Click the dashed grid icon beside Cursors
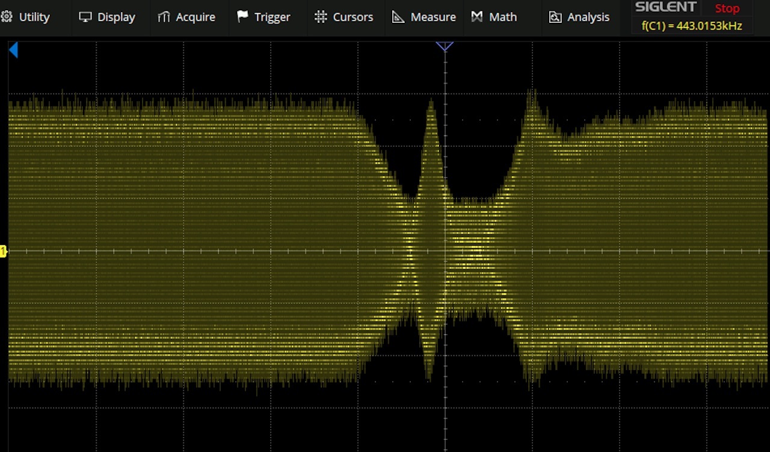Screen dimensions: 770x452 [321, 17]
